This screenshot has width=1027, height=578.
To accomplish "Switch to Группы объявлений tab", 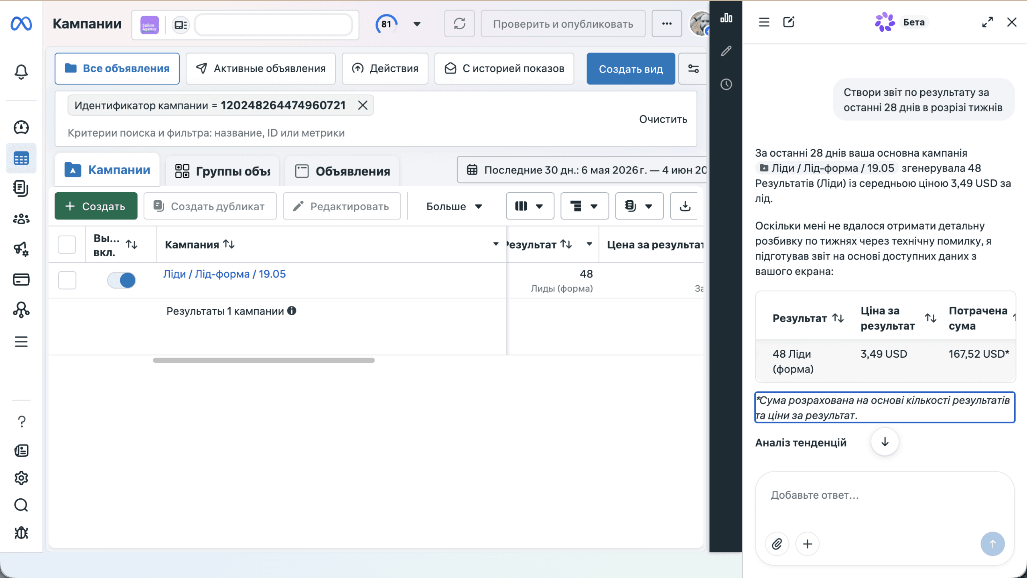I will click(x=223, y=171).
